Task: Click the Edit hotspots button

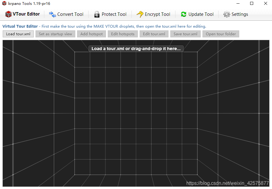Action: [x=123, y=34]
